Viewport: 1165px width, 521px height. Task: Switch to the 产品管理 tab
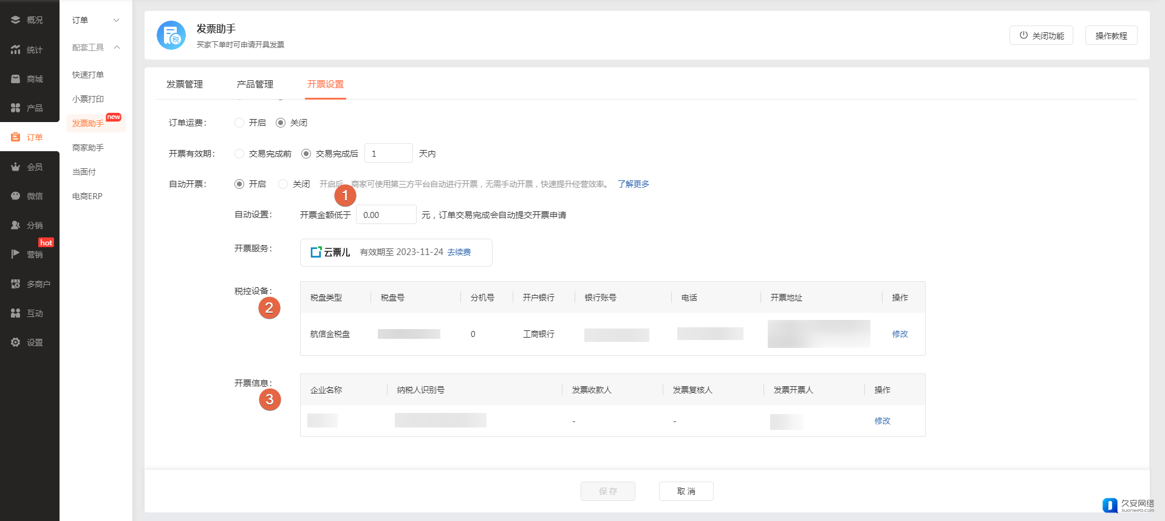tap(255, 84)
